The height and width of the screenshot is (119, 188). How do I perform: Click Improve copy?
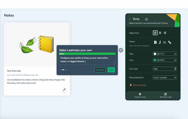click(140, 95)
